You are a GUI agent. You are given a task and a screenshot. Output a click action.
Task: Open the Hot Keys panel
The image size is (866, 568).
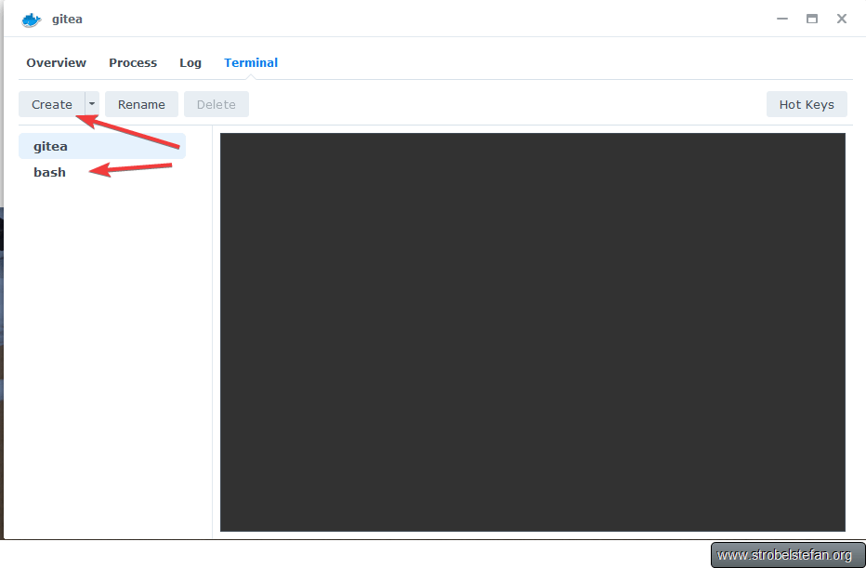[x=807, y=104]
